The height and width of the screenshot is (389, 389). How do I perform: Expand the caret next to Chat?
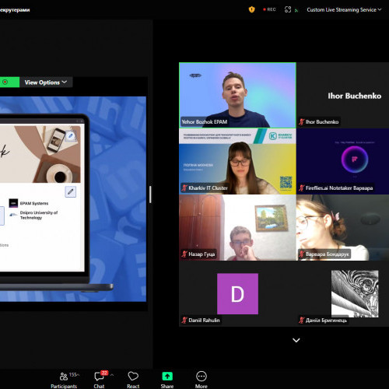click(112, 375)
